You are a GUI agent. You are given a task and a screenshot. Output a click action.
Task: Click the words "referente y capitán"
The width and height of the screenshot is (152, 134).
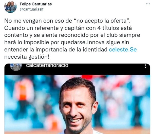60,28
